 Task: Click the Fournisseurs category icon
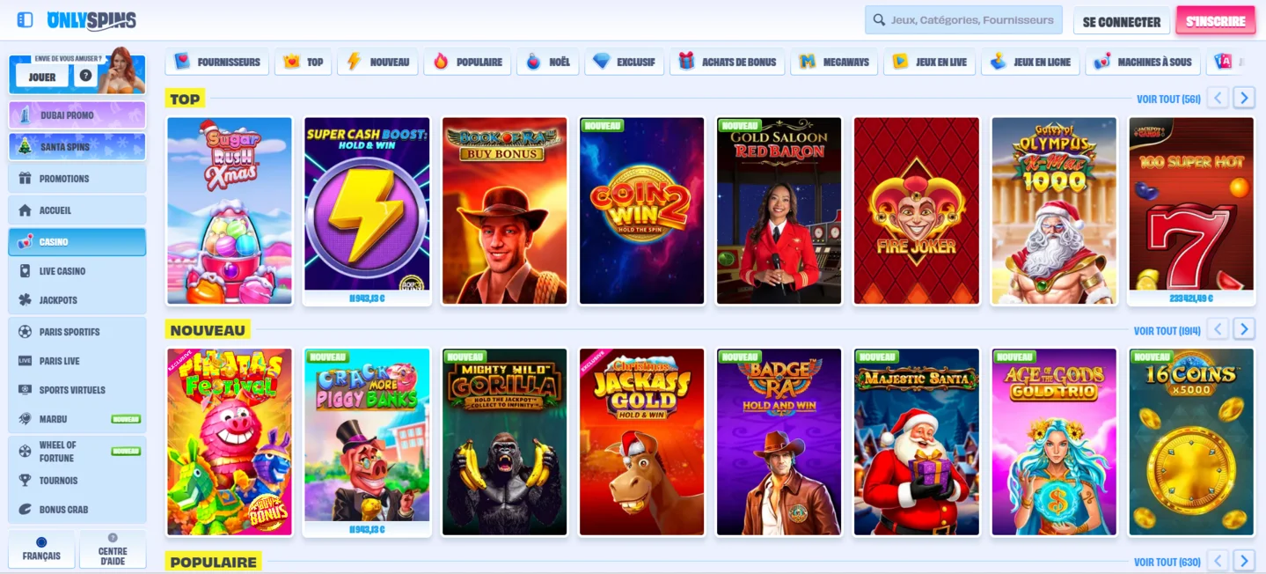[x=182, y=62]
